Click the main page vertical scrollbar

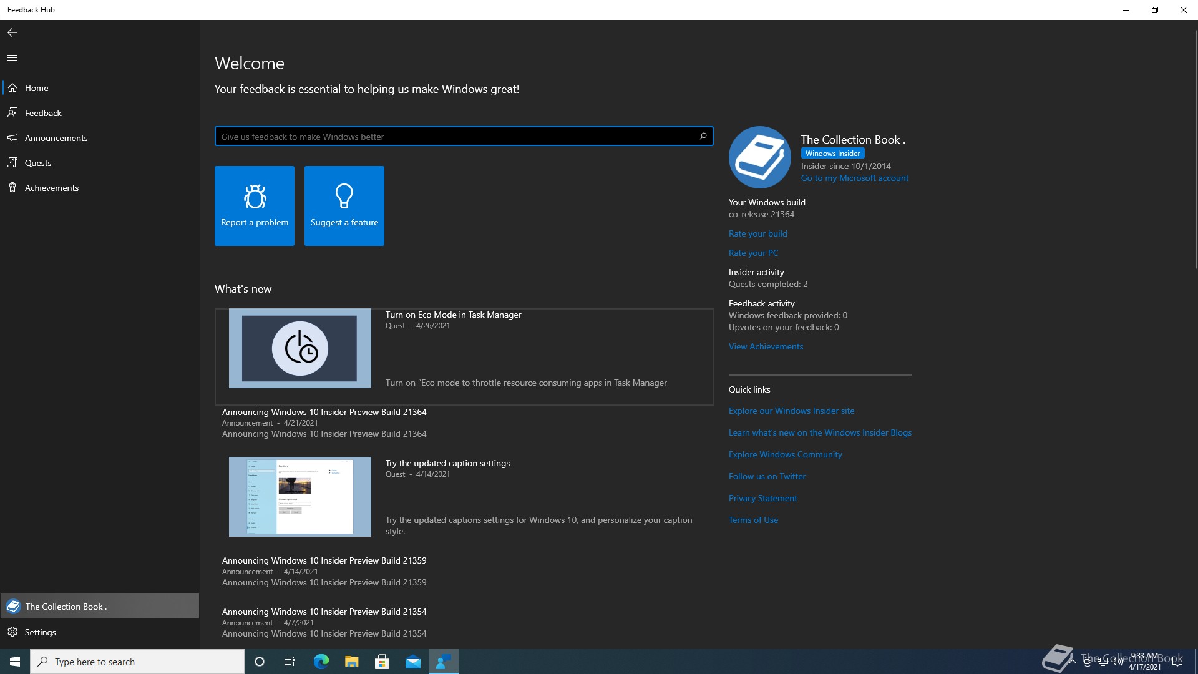1195,149
